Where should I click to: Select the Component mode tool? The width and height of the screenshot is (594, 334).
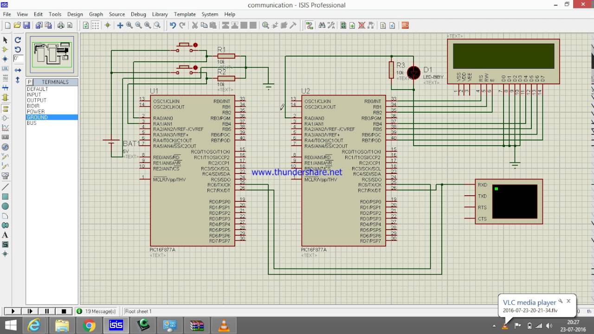pos(6,49)
